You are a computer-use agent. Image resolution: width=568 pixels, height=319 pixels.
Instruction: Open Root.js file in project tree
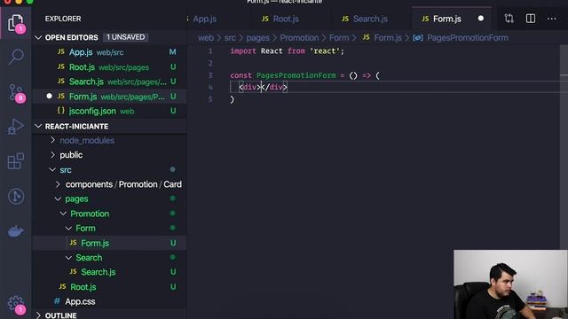pyautogui.click(x=109, y=287)
